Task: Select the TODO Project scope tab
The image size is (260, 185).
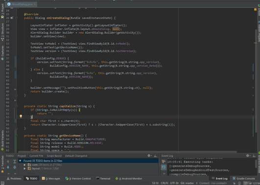Action: coord(22,156)
